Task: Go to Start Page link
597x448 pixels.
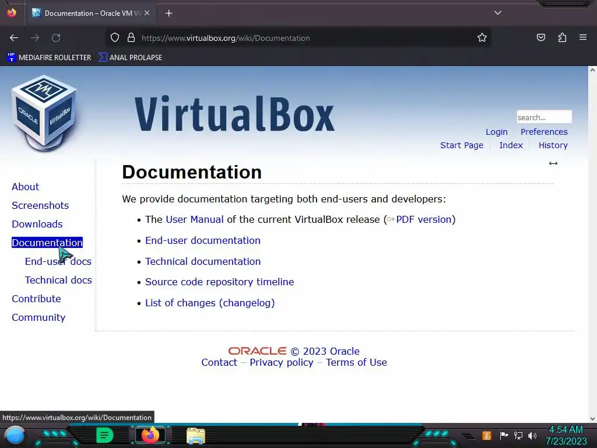Action: pos(462,145)
